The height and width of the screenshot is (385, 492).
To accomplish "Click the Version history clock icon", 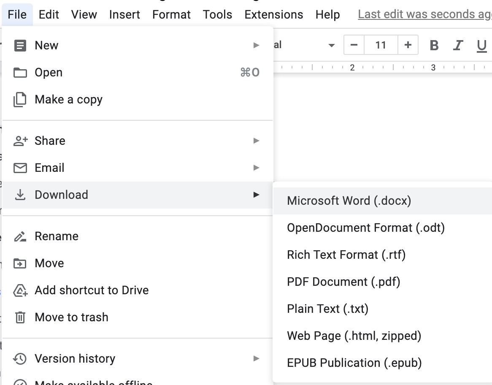I will click(x=20, y=358).
